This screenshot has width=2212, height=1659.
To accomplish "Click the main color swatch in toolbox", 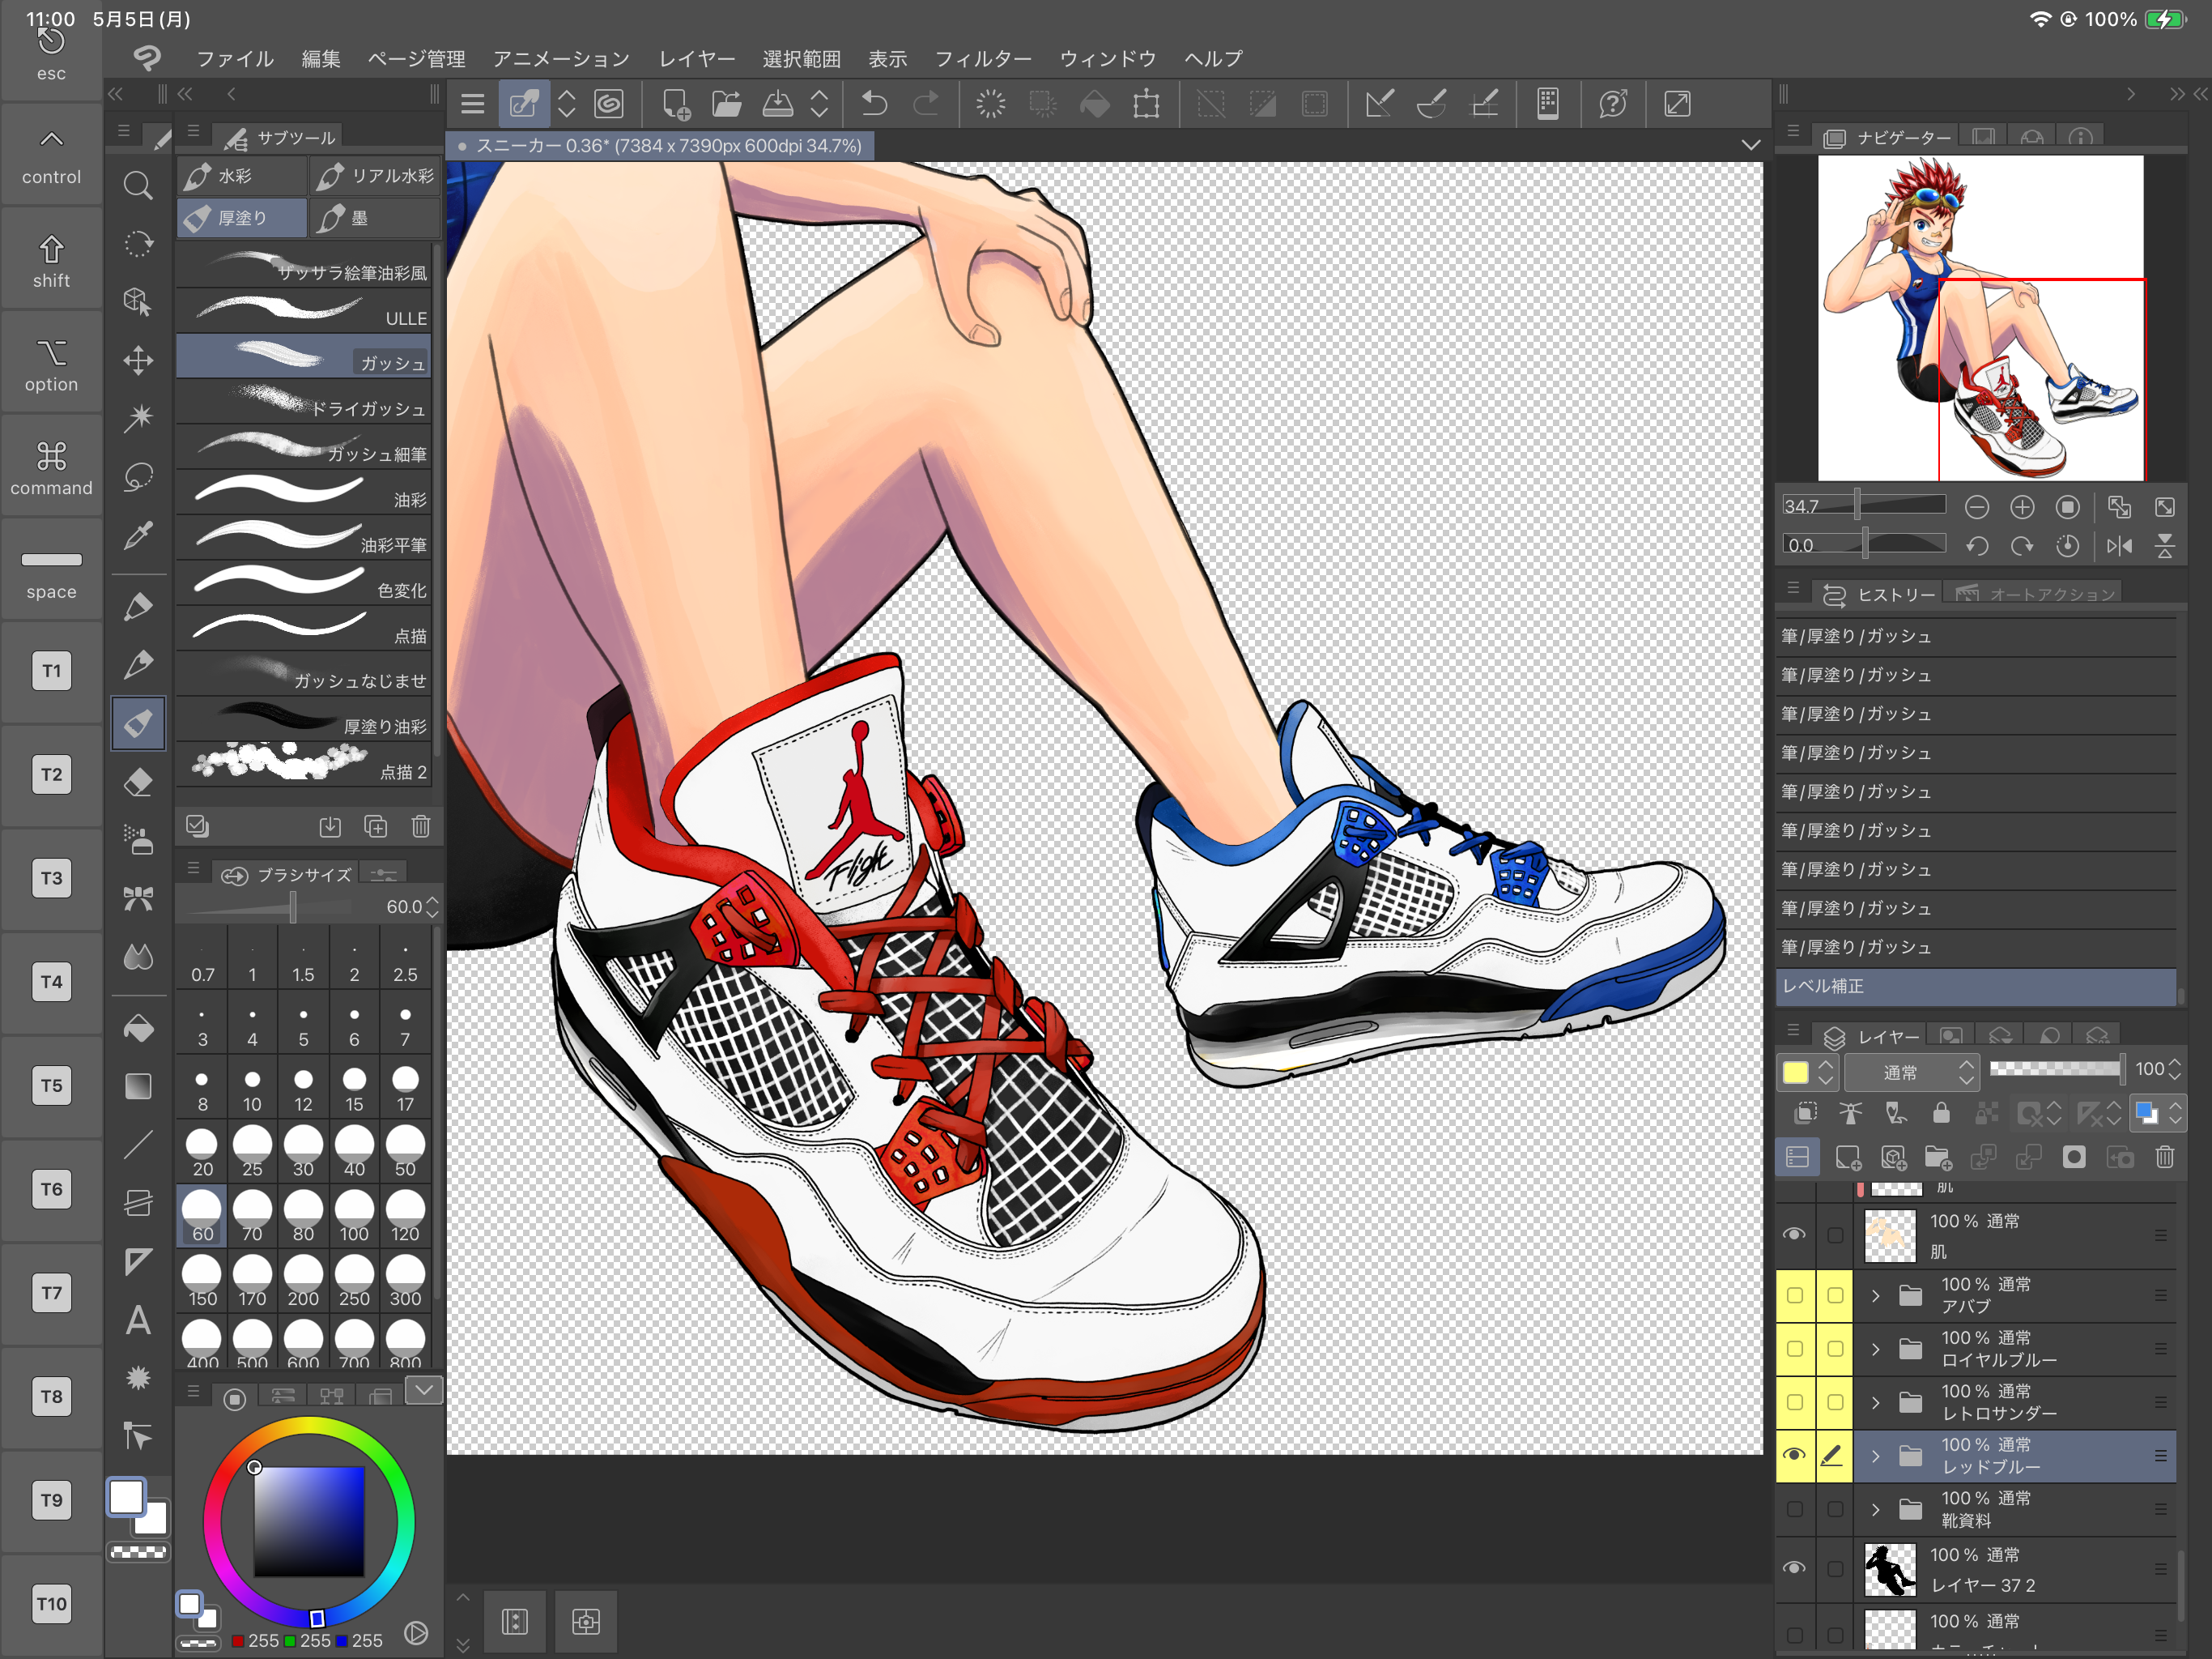I will coord(126,1498).
